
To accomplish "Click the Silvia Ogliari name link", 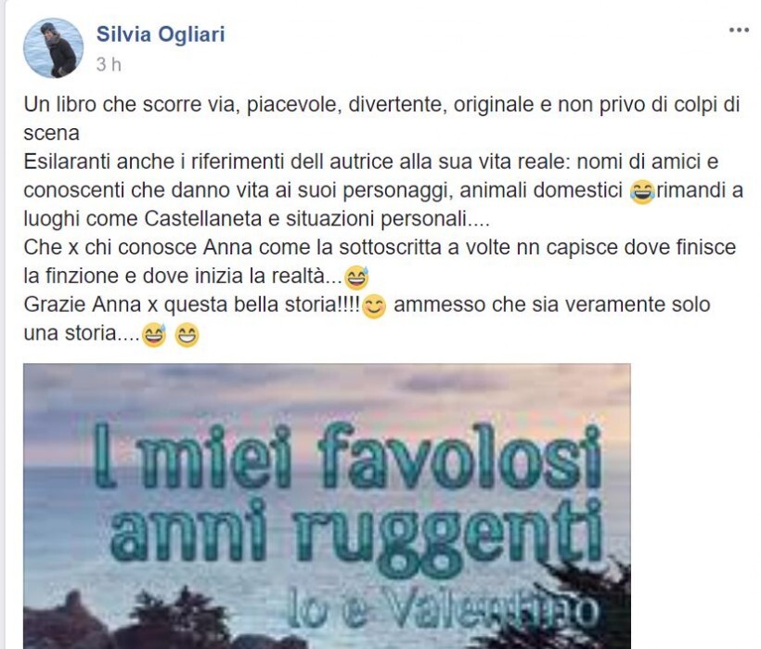I will pyautogui.click(x=161, y=34).
